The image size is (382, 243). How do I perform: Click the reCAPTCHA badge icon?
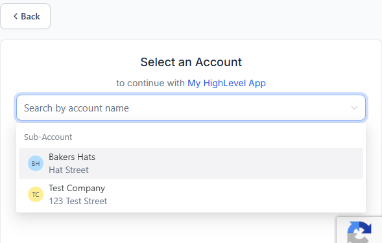(x=359, y=230)
